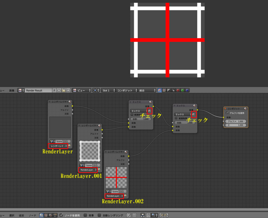The image size is (268, 218).
Task: Click white frame preview on RenderLayer.001 node
Action: [x=90, y=151]
